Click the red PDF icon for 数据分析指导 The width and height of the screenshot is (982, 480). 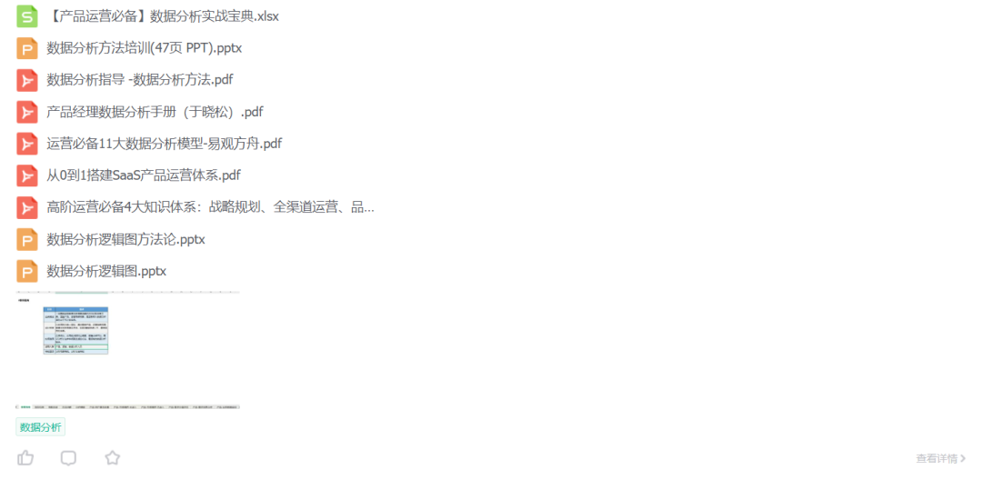[27, 80]
